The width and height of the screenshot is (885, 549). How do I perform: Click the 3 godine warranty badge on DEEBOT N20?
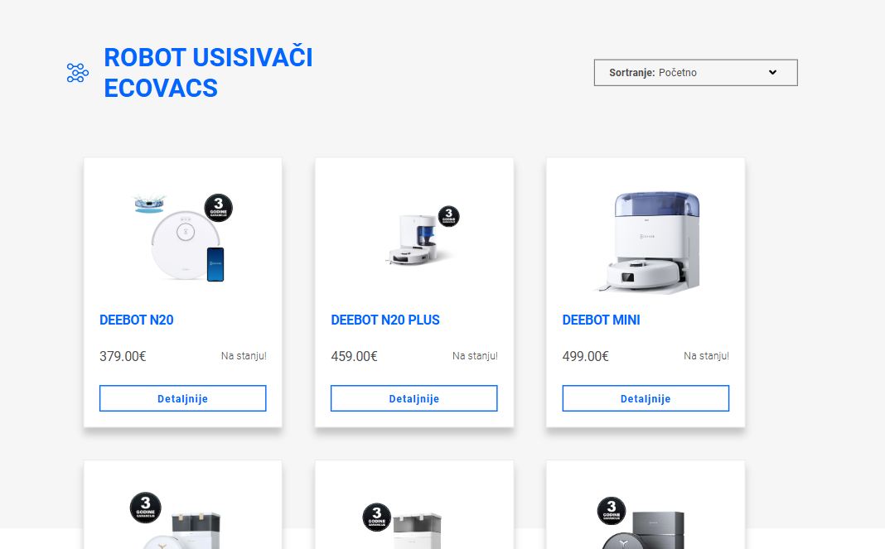(x=219, y=208)
